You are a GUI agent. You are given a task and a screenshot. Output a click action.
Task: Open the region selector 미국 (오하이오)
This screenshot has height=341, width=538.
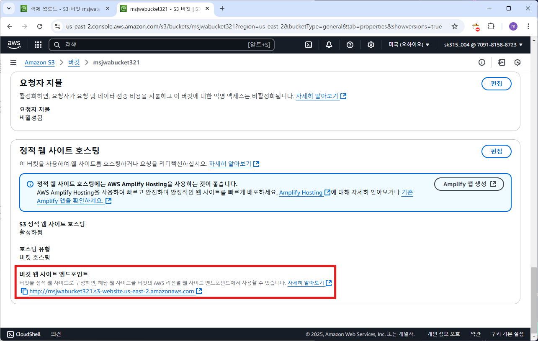409,45
